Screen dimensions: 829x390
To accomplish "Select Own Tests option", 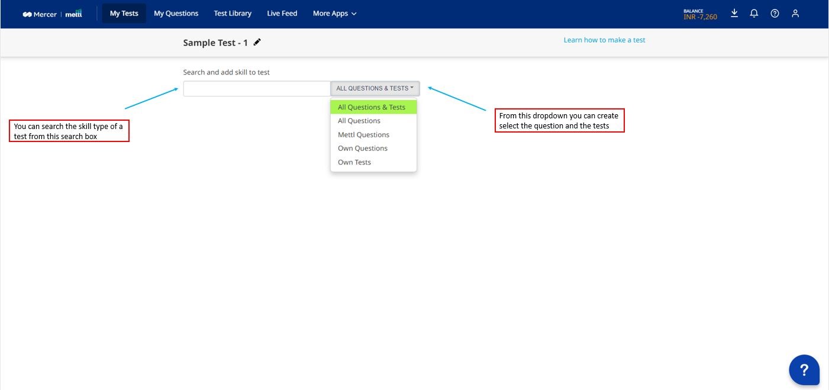I will [x=373, y=162].
